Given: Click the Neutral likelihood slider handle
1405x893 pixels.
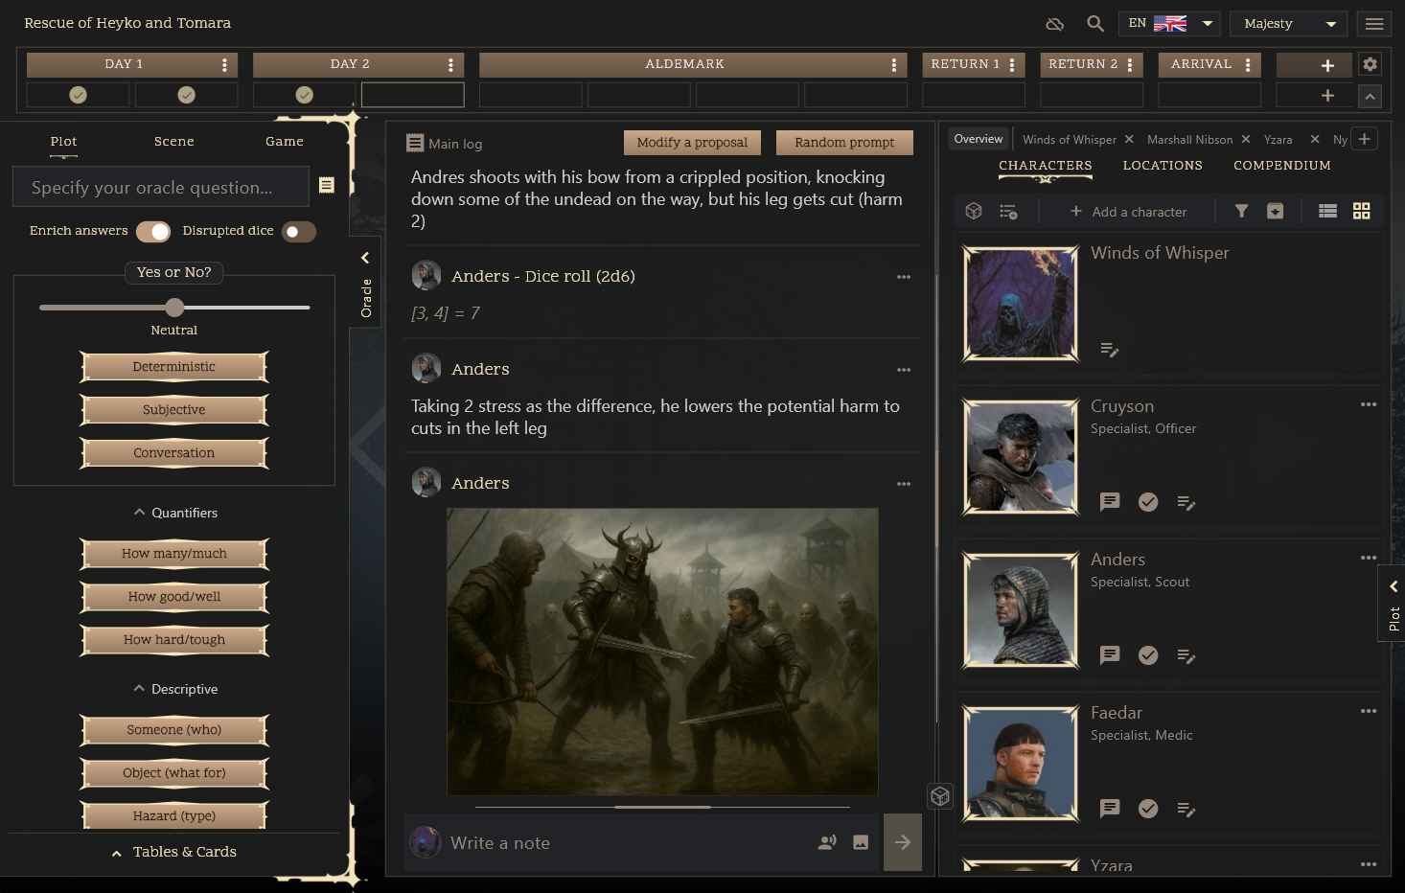Looking at the screenshot, I should [174, 308].
